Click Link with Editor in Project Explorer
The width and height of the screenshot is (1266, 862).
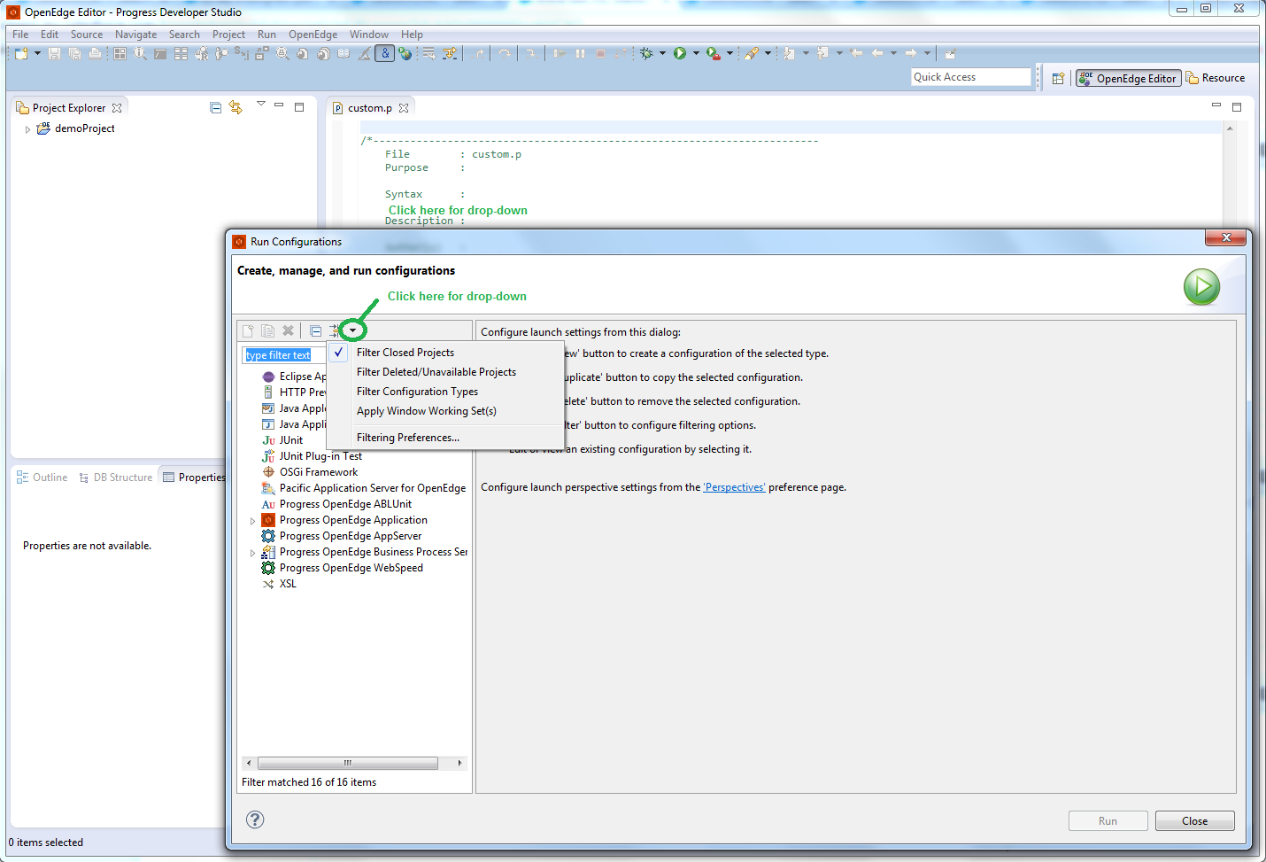click(x=235, y=107)
